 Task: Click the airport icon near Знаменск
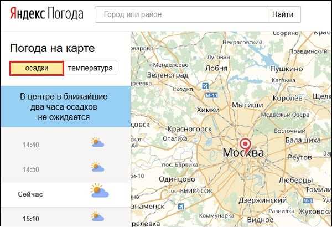[x=181, y=206]
